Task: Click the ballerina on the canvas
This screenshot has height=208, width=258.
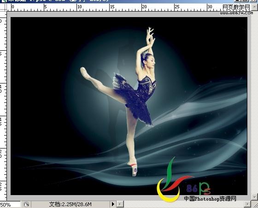Action: tap(135, 99)
